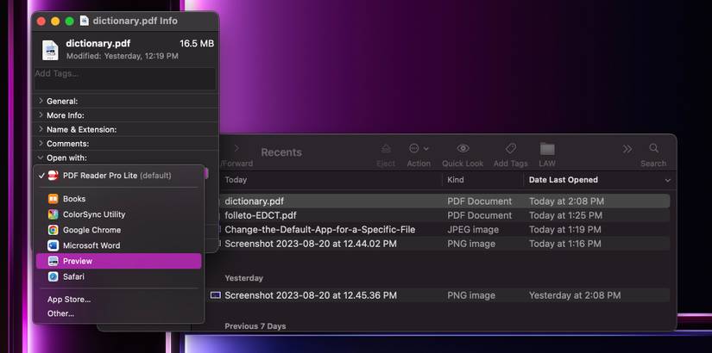Close the dictionary.pdf Info window
712x353 pixels.
pos(41,22)
